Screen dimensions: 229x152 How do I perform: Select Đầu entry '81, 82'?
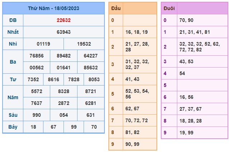pyautogui.click(x=132, y=132)
